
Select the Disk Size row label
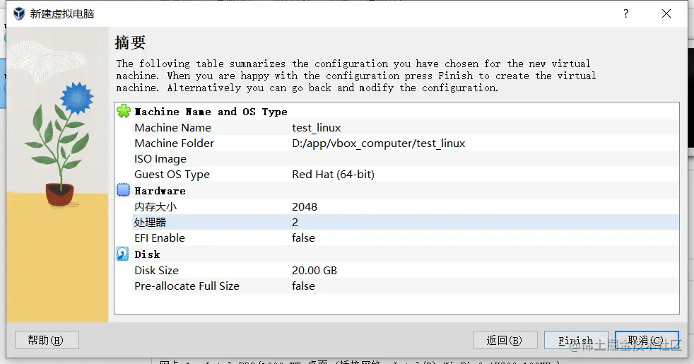point(156,270)
